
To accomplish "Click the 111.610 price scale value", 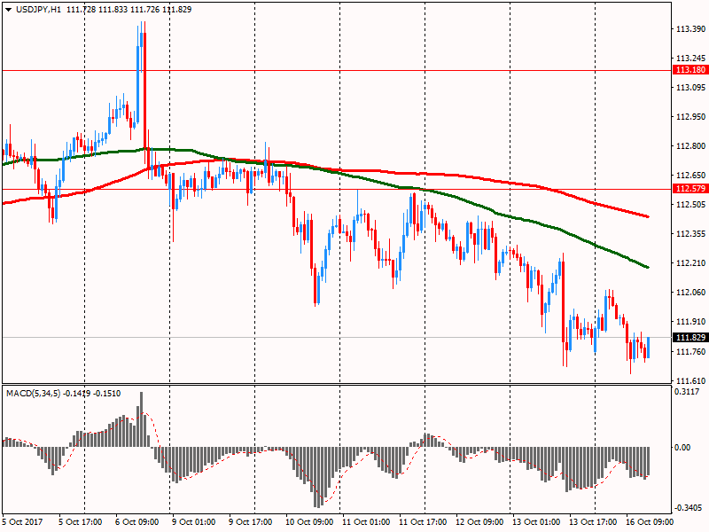I will 690,381.
